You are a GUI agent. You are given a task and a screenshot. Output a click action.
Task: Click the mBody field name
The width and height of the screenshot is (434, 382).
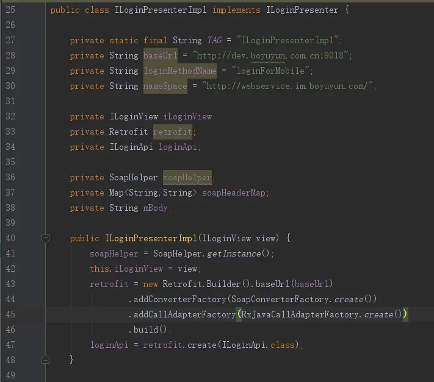tap(155, 208)
